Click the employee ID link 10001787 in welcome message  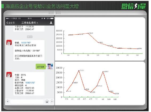pos(26,43)
